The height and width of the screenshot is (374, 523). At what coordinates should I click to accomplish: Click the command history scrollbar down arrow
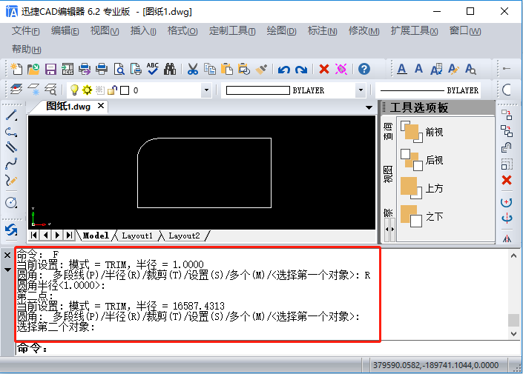coord(513,334)
